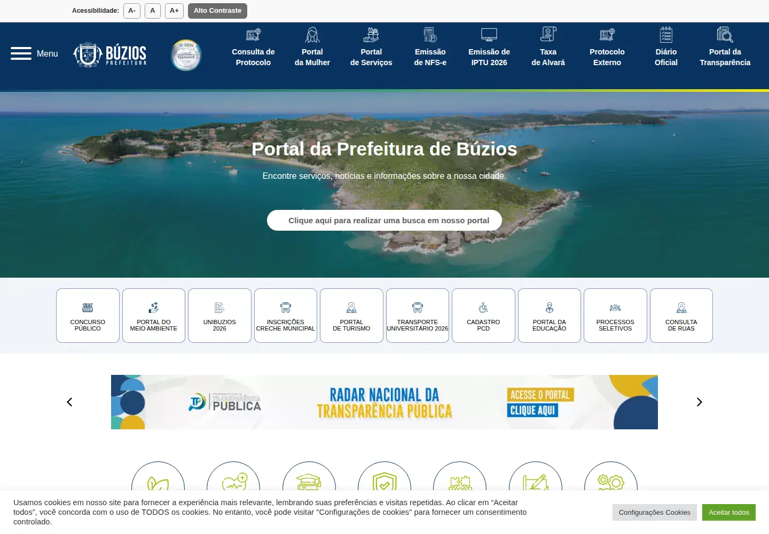This screenshot has height=534, width=769.
Task: Click the portal search bar
Action: click(x=384, y=220)
